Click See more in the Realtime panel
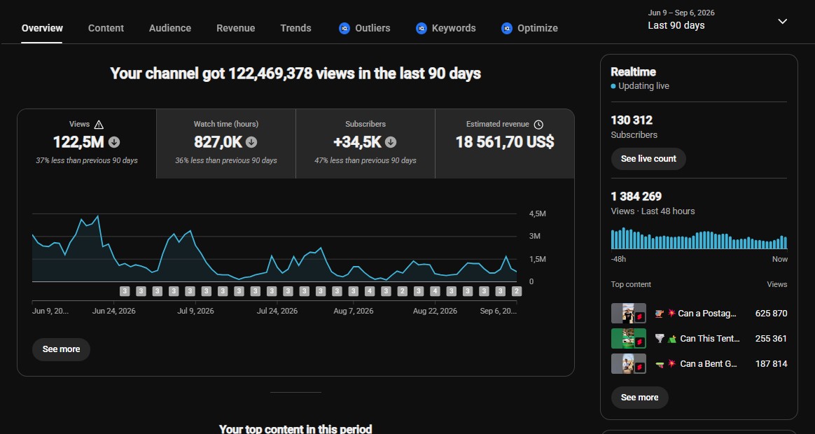Screen dimensions: 815x434 [639, 398]
